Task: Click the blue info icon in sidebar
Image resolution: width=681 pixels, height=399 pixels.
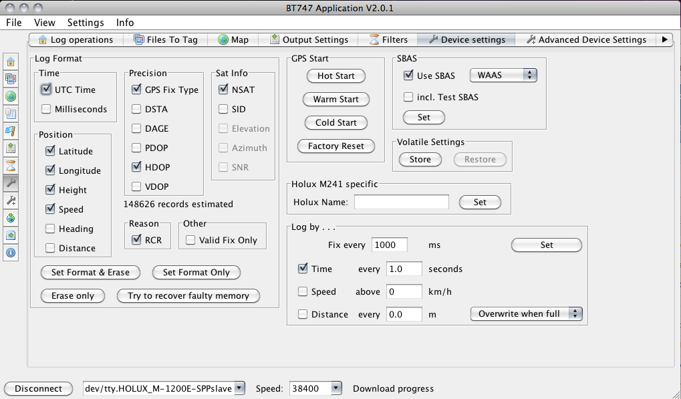Action: tap(11, 253)
